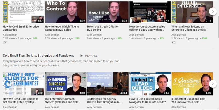219x110 pixels.
Task: Click title 4 Strategies for Agency Growth
Action: coord(104,100)
